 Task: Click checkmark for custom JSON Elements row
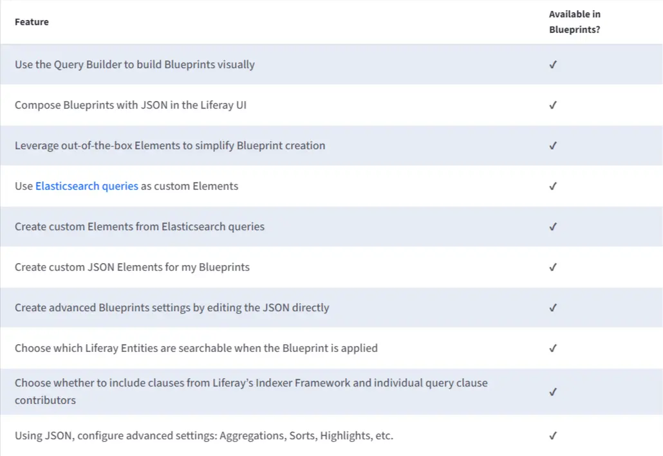(x=553, y=268)
